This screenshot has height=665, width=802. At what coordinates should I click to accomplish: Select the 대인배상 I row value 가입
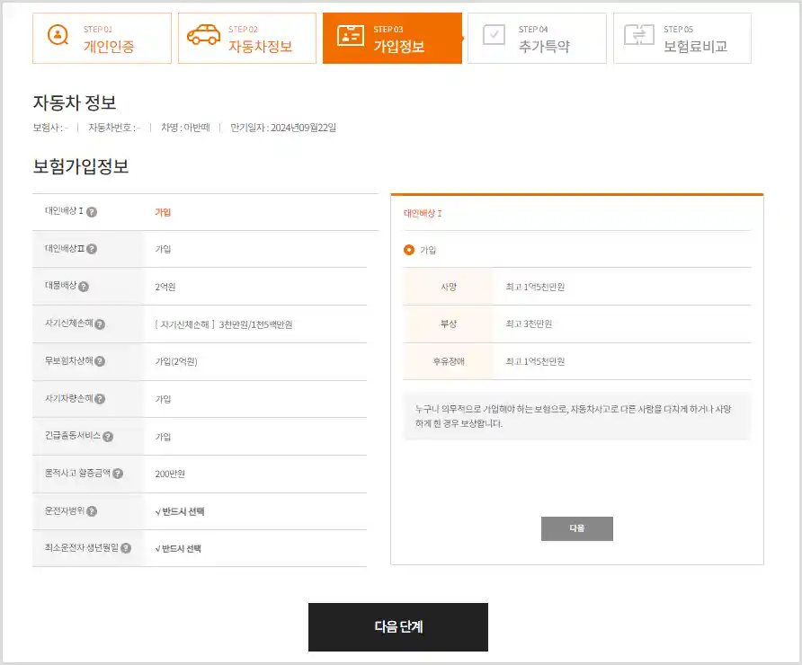[x=163, y=212]
